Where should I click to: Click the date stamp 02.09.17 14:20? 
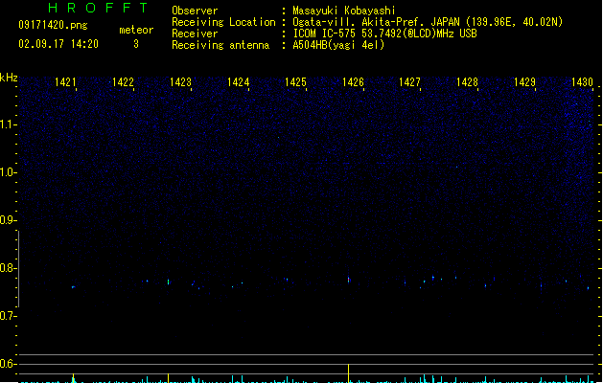(x=58, y=44)
